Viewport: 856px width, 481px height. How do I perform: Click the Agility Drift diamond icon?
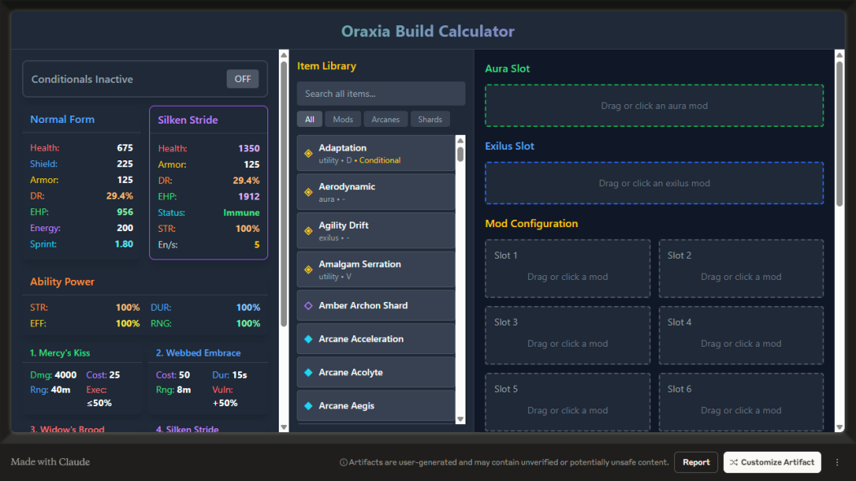click(x=308, y=230)
